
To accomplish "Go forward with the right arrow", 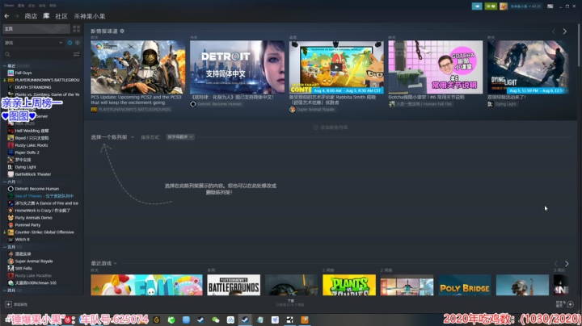I will (x=17, y=16).
